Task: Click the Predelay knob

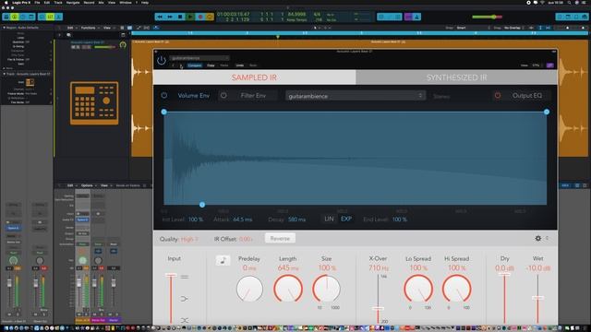Action: pyautogui.click(x=249, y=289)
